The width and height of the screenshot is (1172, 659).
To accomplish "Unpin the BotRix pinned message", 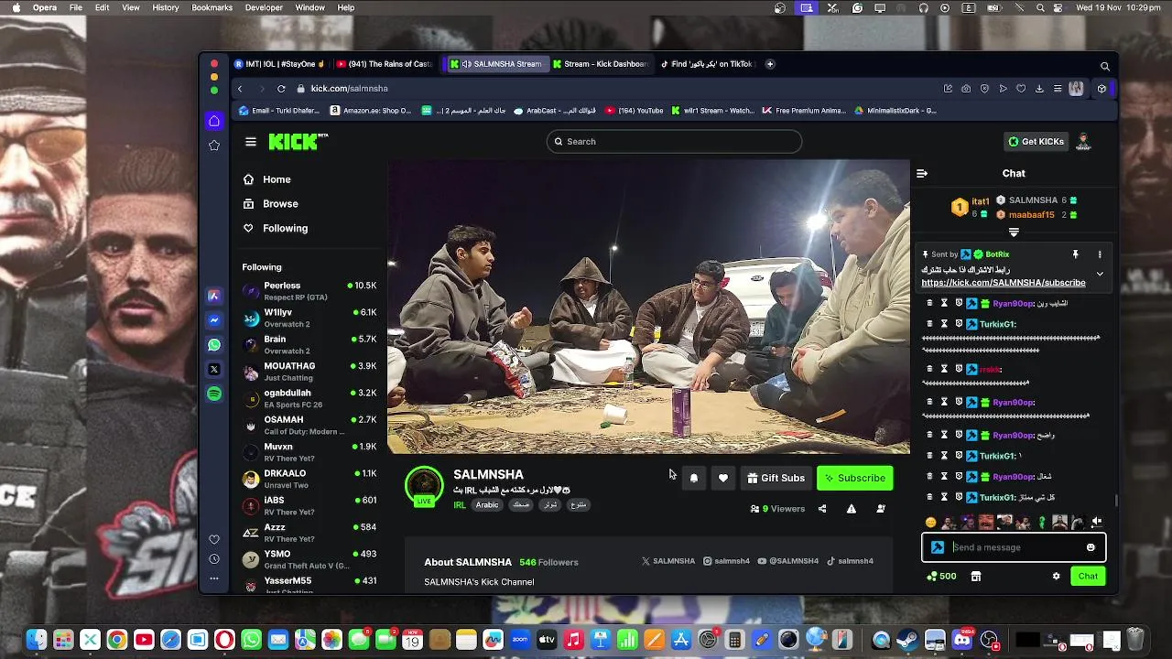I will [x=1076, y=254].
